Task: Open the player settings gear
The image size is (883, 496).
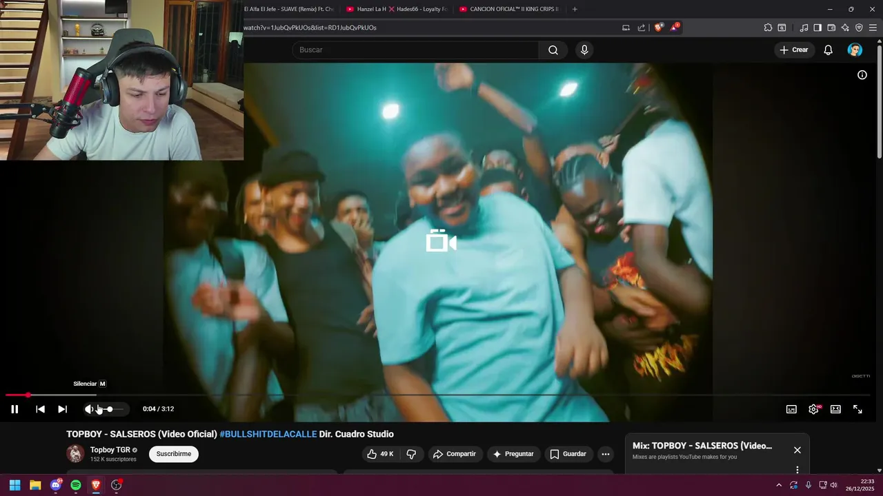Action: [813, 409]
